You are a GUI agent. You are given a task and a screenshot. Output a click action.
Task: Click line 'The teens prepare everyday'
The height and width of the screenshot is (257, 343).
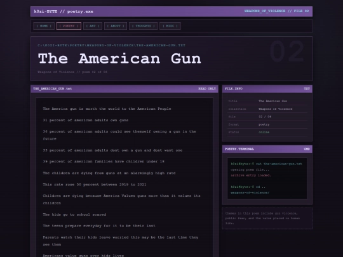tap(99, 226)
